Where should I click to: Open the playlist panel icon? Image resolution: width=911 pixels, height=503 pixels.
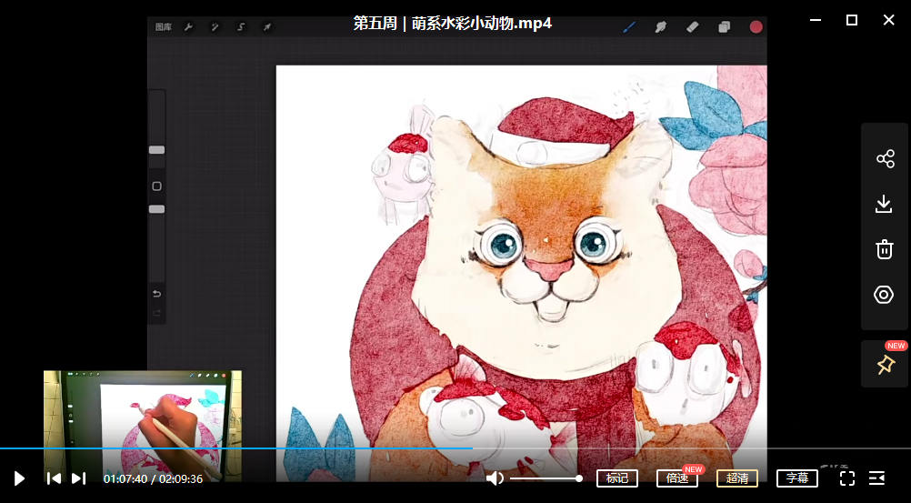tap(877, 478)
